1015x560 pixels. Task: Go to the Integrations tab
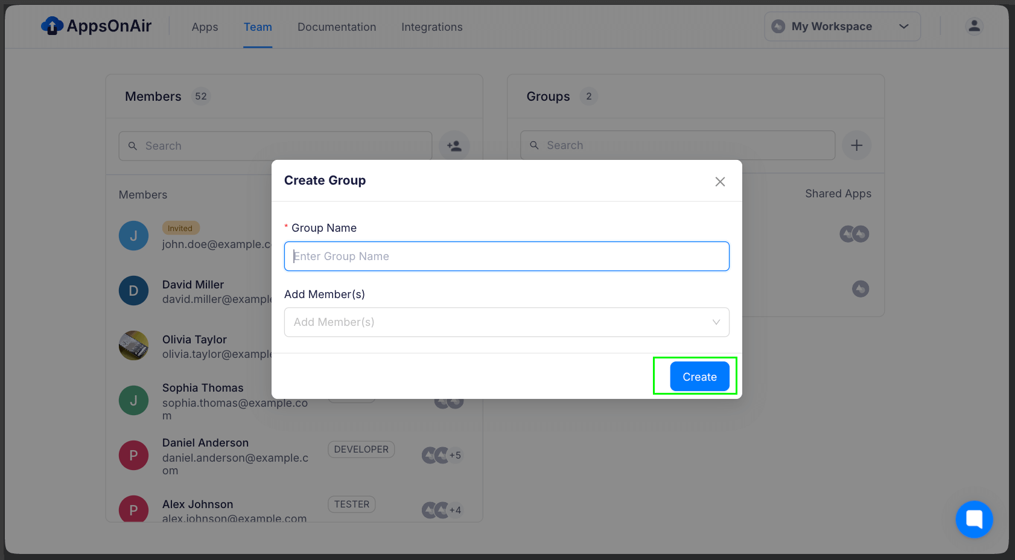coord(431,27)
